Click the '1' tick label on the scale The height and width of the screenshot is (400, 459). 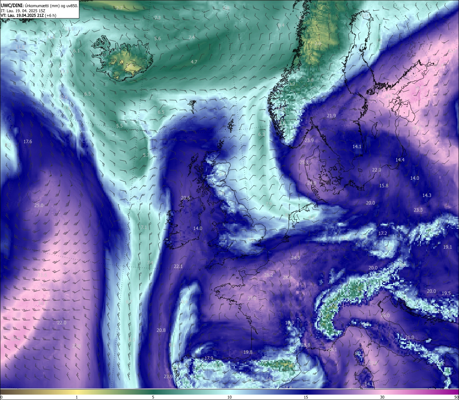point(77,397)
